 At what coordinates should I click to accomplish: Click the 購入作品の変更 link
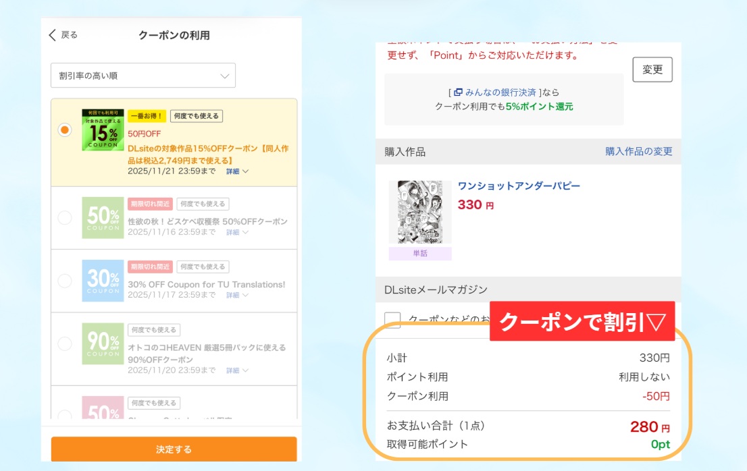[x=638, y=151]
